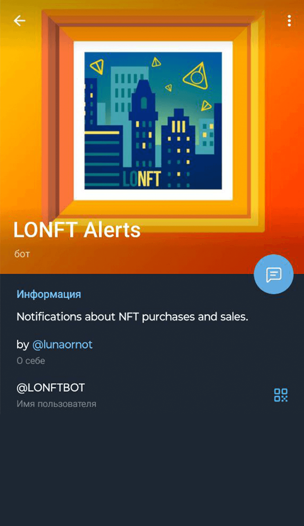Click the small triangle with exclamation mark
The image size is (304, 526).
click(x=156, y=62)
